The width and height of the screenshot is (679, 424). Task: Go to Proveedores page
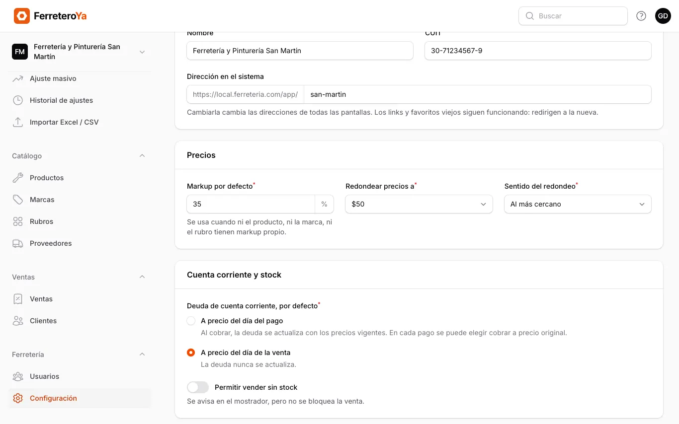coord(80,243)
